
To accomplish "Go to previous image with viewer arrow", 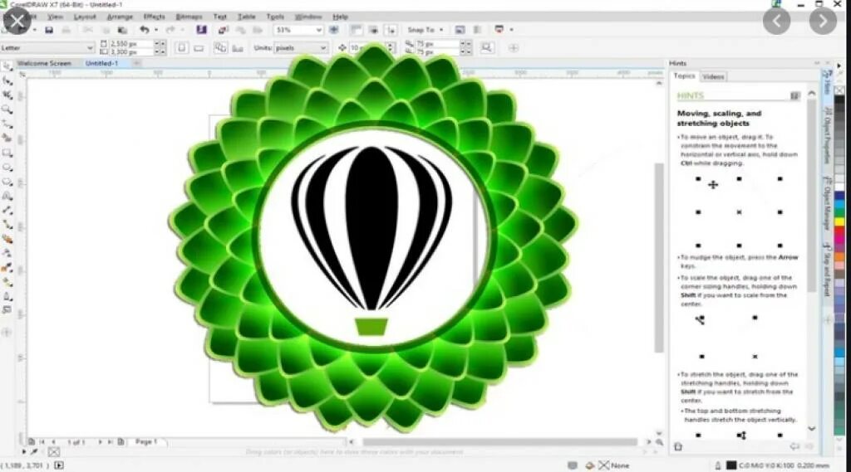I will pos(777,21).
